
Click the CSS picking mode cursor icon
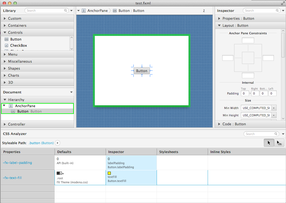point(279,143)
